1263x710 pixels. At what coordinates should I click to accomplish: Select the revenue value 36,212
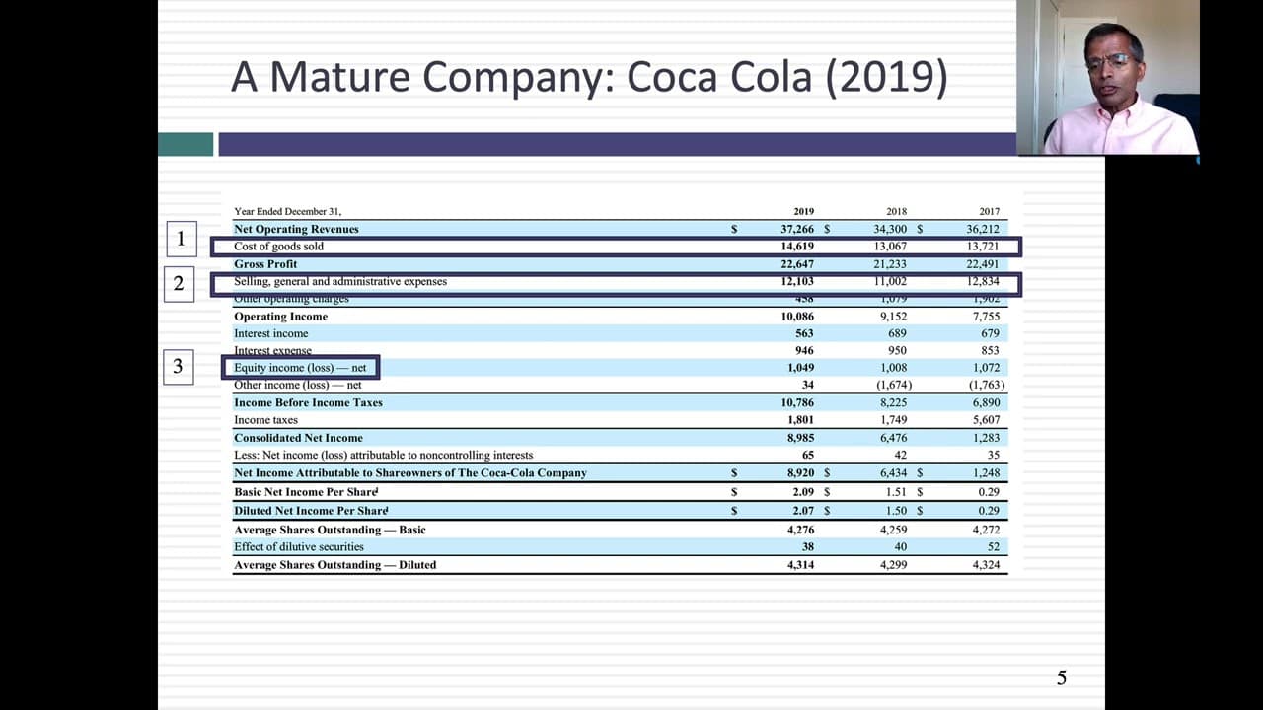pyautogui.click(x=983, y=229)
